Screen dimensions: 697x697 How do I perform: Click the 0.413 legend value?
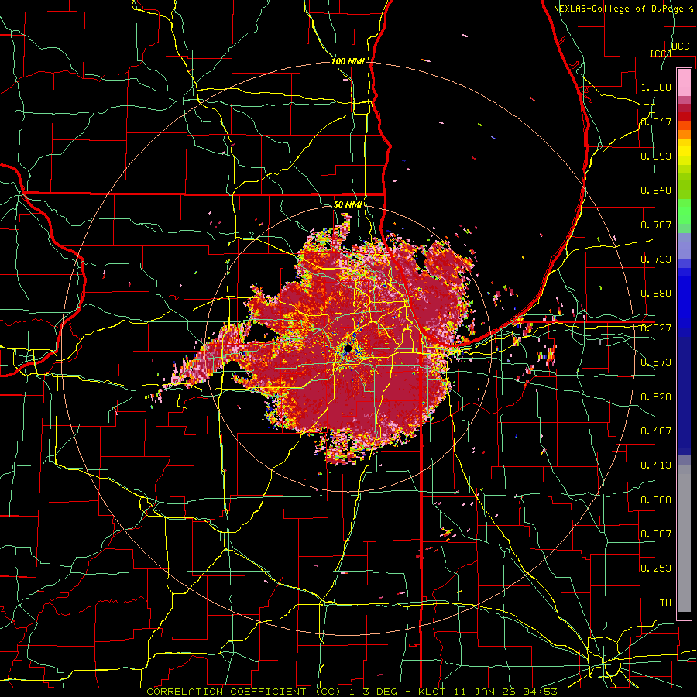pos(656,465)
